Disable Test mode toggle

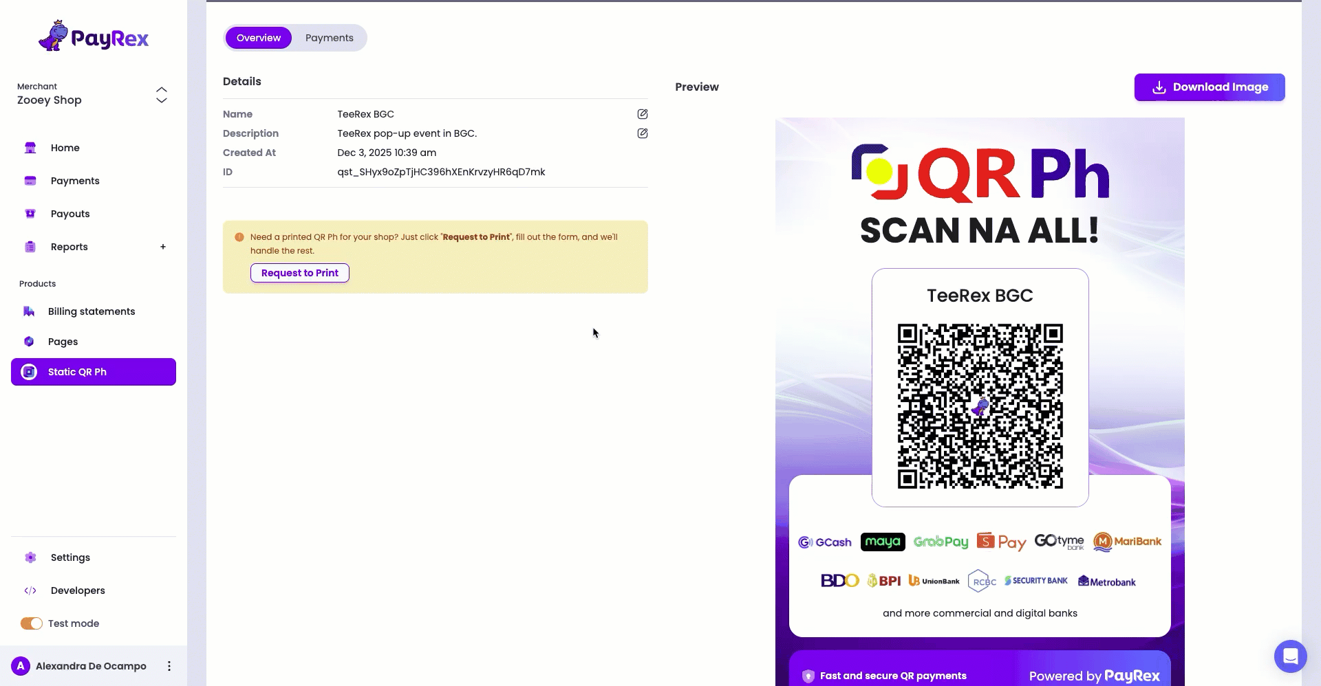tap(30, 623)
